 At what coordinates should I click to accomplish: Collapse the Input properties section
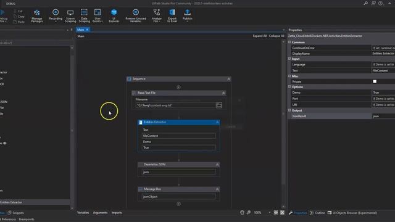289,59
